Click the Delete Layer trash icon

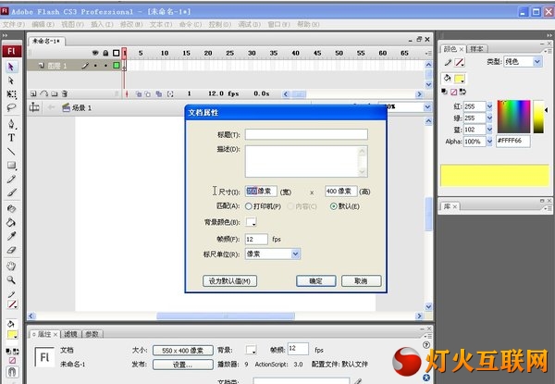(x=65, y=93)
